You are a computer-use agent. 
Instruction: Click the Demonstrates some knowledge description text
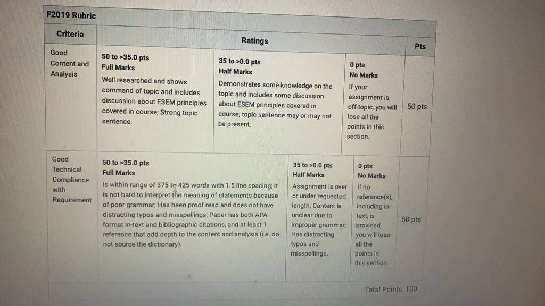pos(275,104)
